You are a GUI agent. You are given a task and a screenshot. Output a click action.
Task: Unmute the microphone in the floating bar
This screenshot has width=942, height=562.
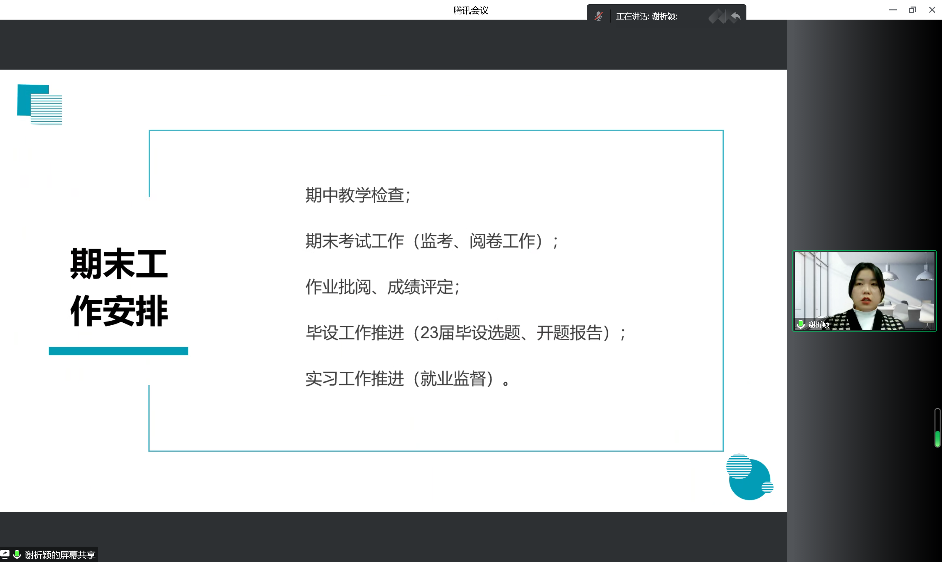[599, 16]
